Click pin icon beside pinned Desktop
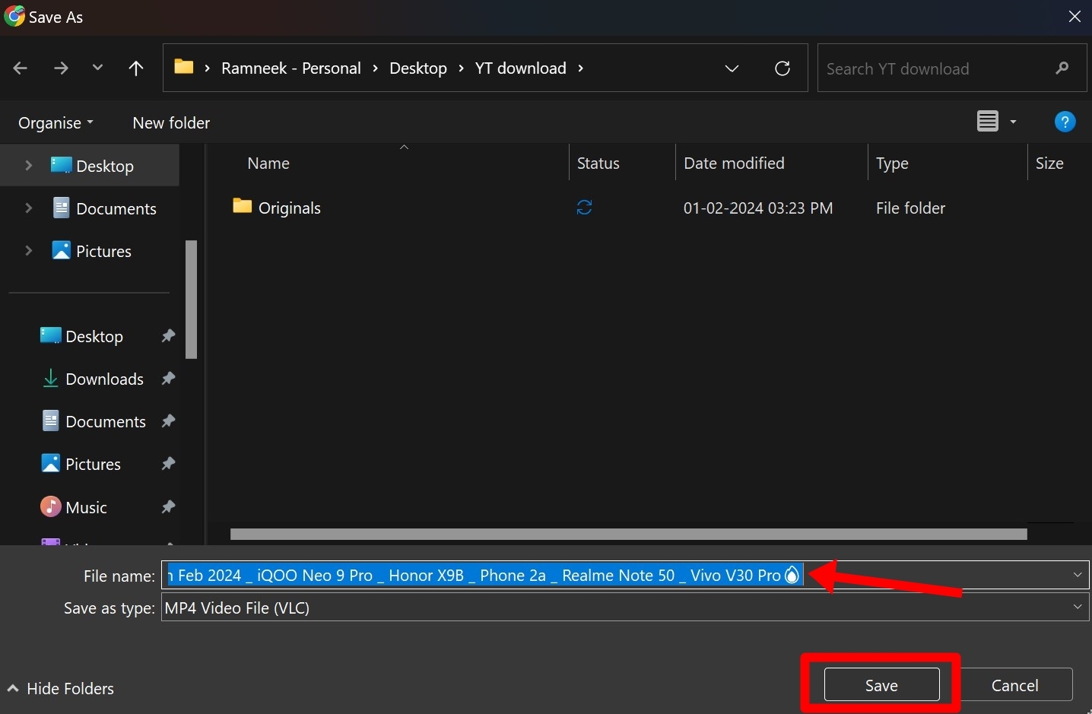This screenshot has height=714, width=1092. 168,335
